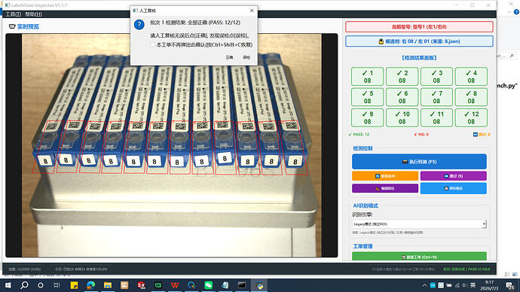The height and width of the screenshot is (292, 520).
Task: Click the taskbar clock showing 9:17
Action: tap(489, 285)
